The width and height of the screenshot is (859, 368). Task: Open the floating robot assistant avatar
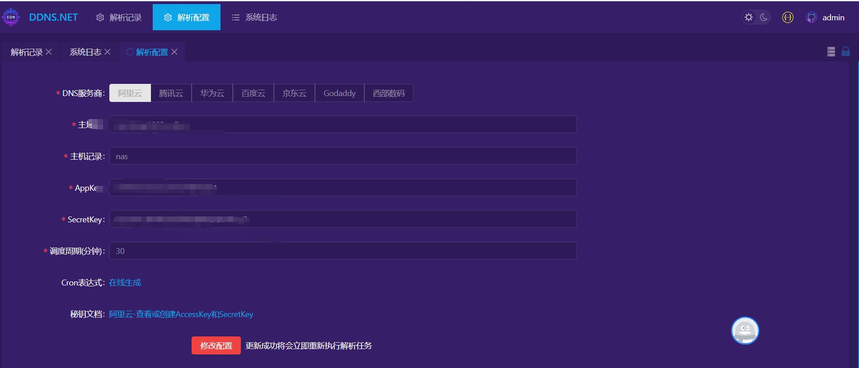(745, 331)
